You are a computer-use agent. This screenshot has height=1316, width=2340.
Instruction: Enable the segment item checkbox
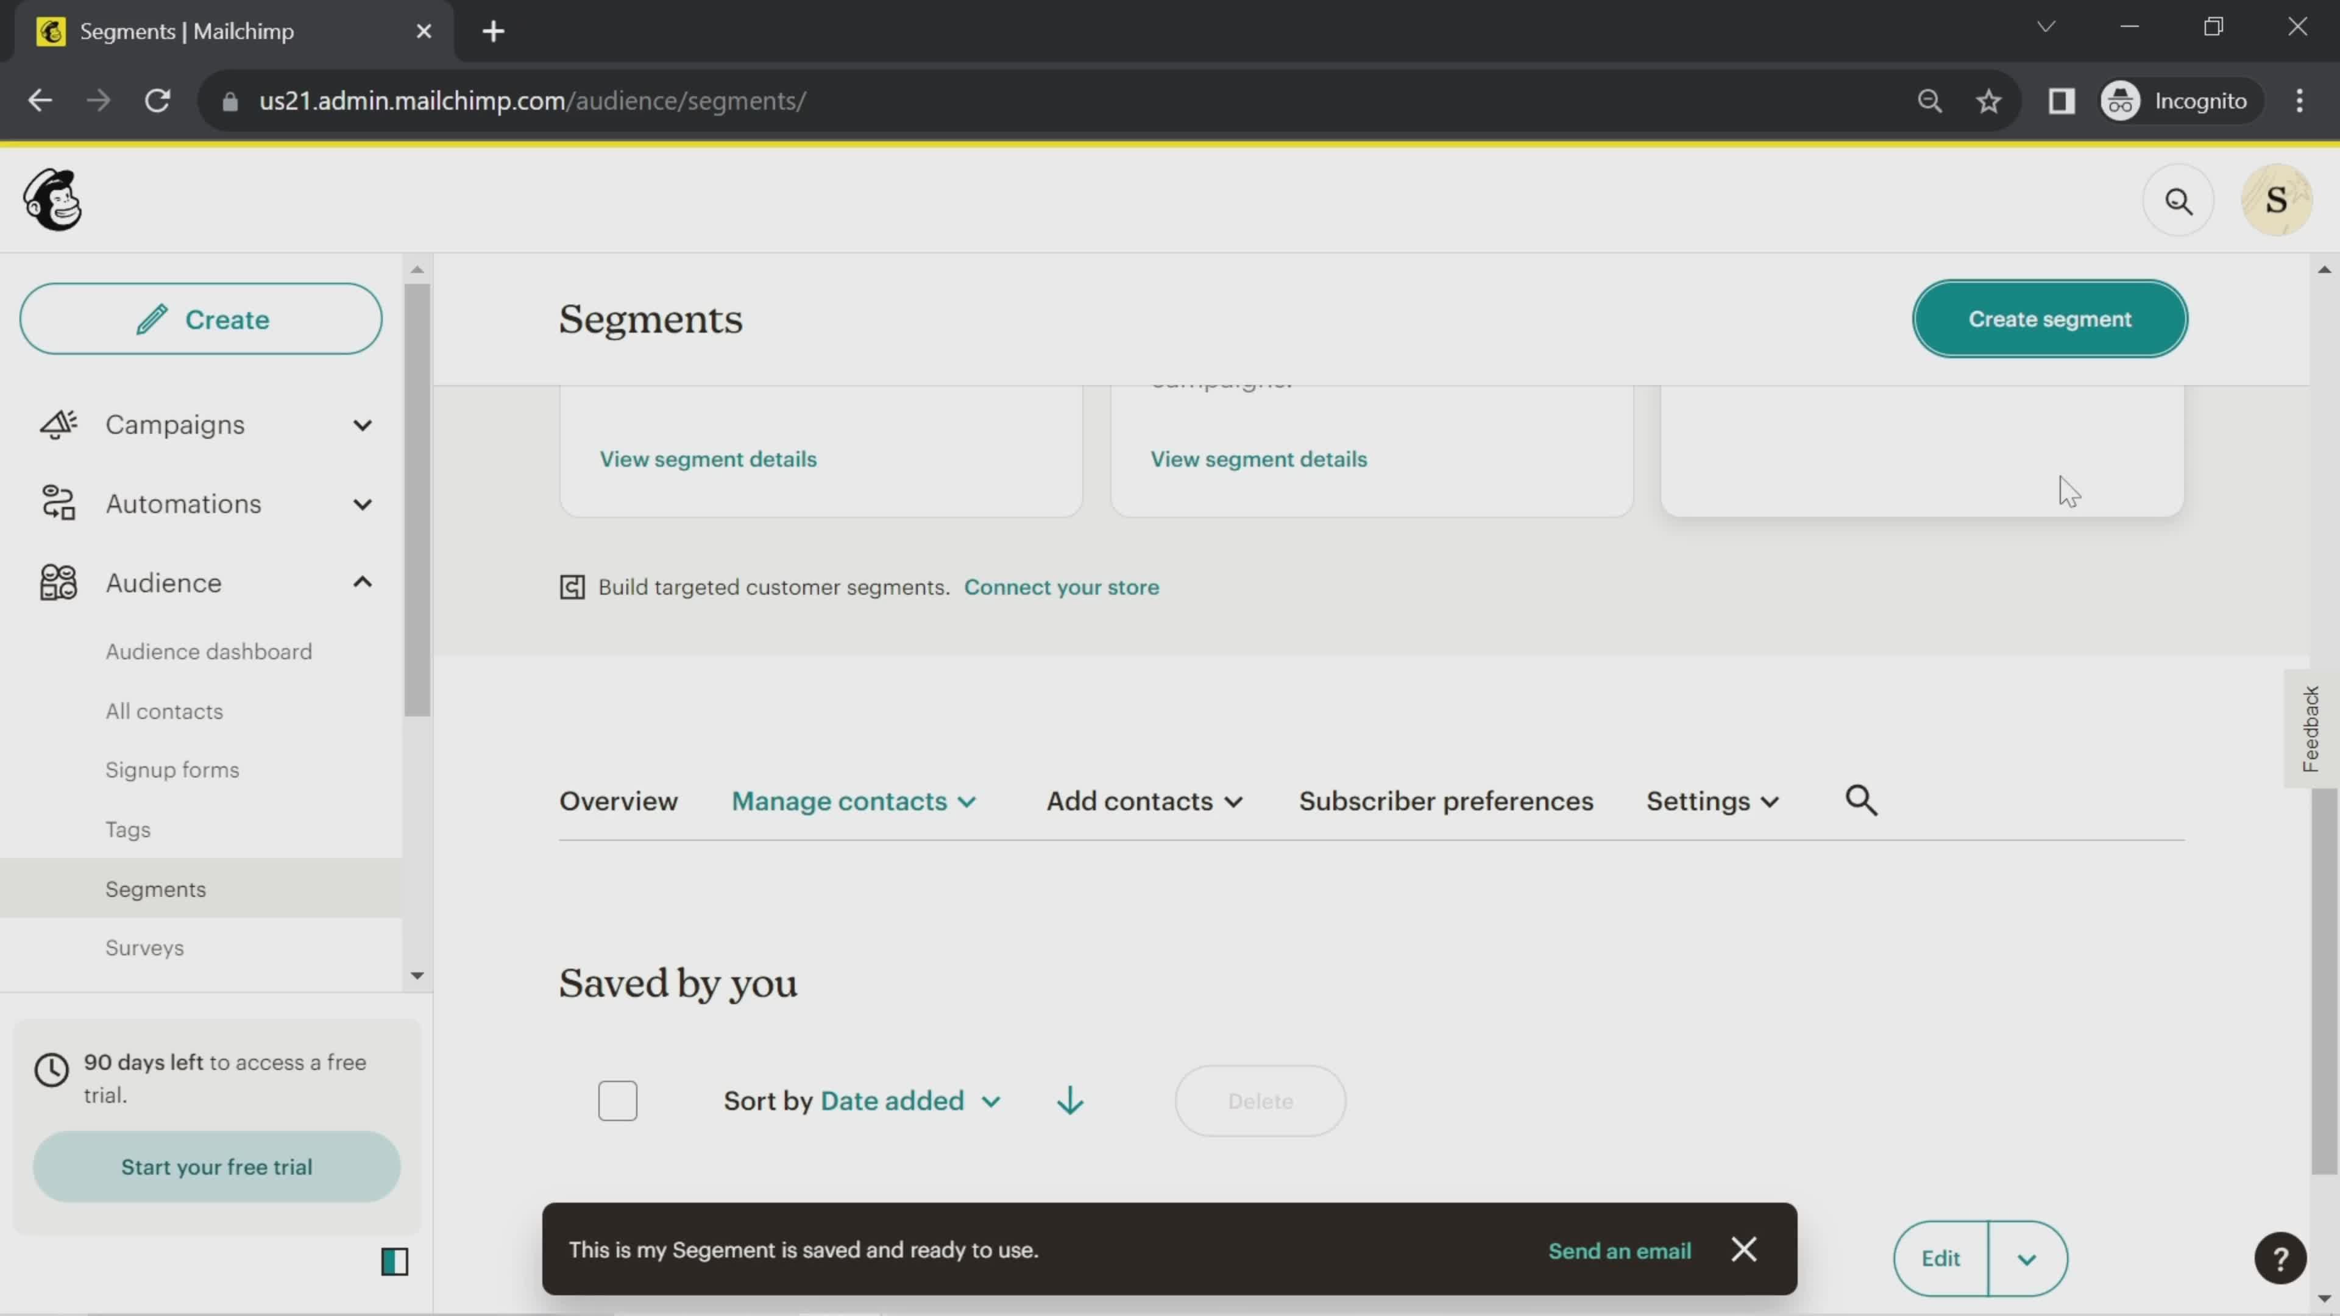[617, 1101]
